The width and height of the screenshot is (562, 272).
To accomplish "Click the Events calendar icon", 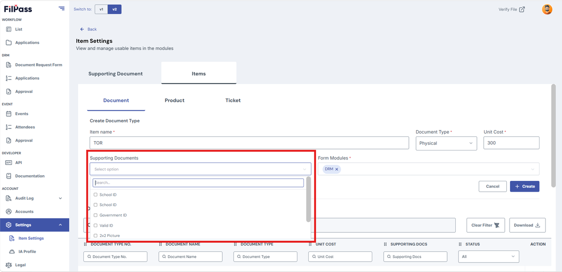I will pyautogui.click(x=8, y=114).
